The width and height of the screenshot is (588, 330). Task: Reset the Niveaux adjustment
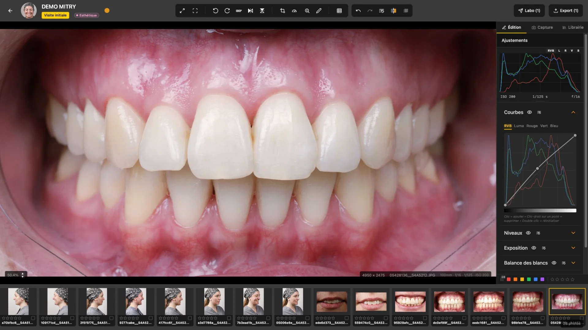(538, 233)
